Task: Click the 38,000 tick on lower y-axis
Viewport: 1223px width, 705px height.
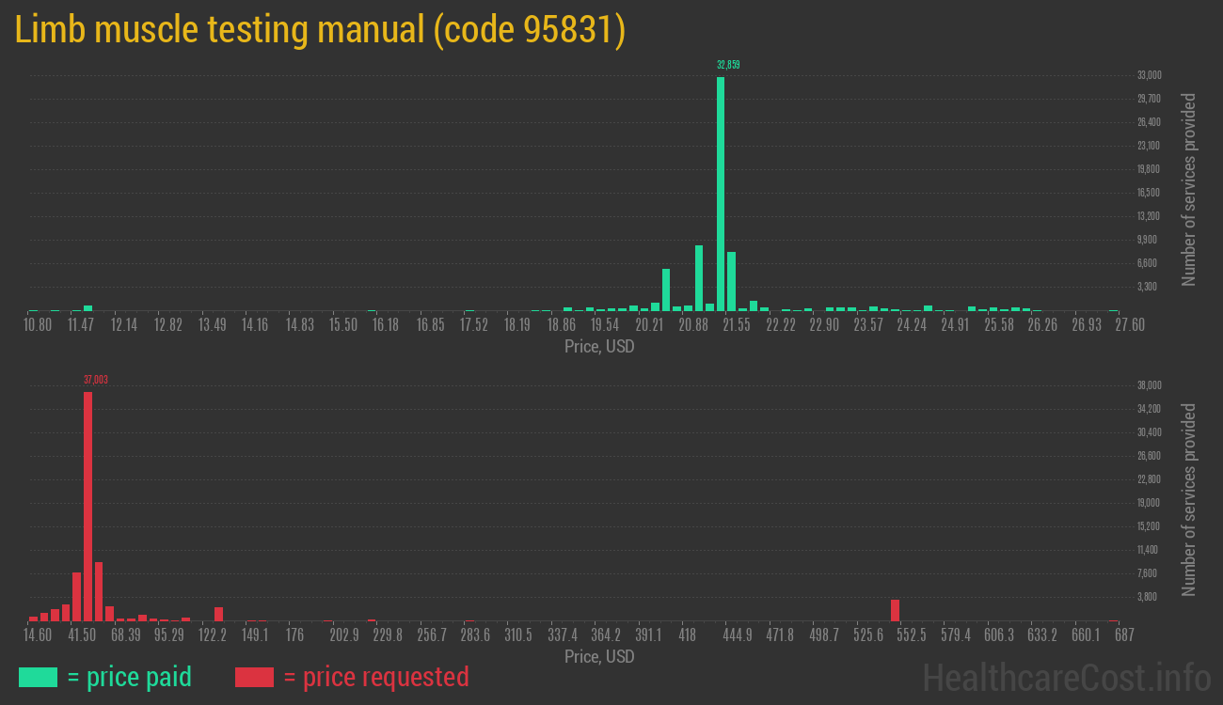Action: 1150,385
